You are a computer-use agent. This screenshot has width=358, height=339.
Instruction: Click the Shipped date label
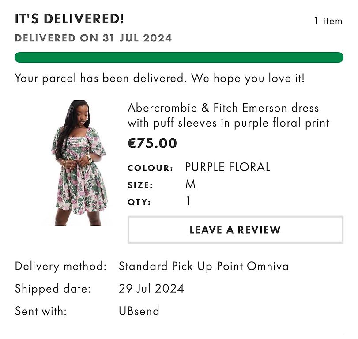click(x=53, y=289)
